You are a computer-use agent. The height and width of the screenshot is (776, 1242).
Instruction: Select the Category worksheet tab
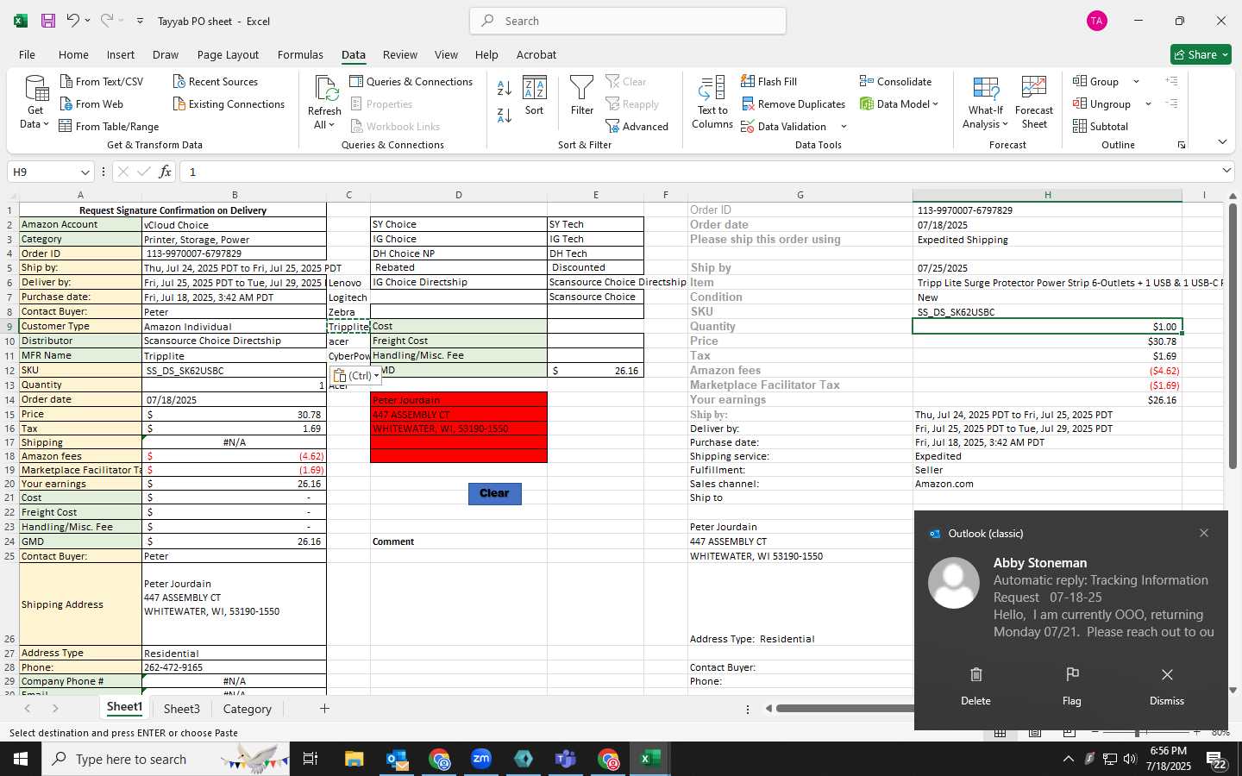pos(248,709)
